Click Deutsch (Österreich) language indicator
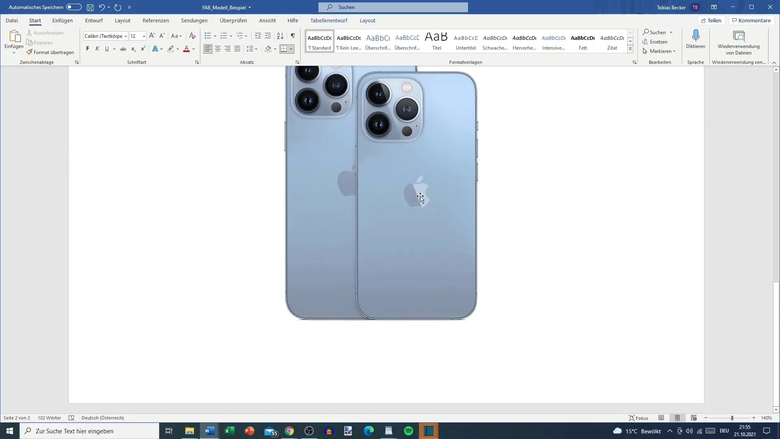780x439 pixels. click(103, 418)
